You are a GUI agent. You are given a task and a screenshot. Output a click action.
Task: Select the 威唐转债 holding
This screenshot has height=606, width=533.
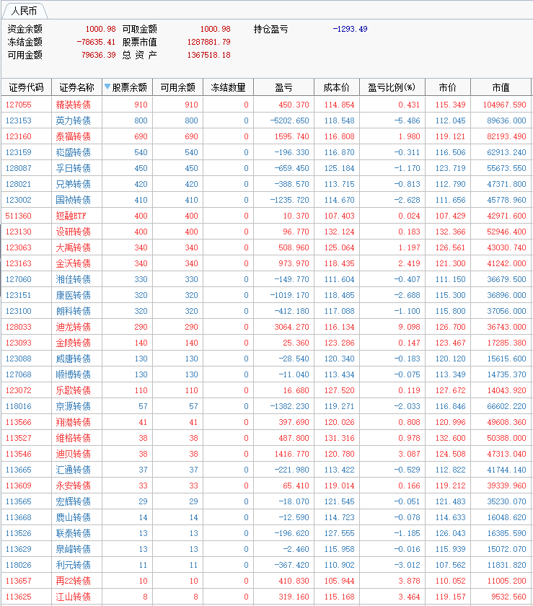[73, 359]
